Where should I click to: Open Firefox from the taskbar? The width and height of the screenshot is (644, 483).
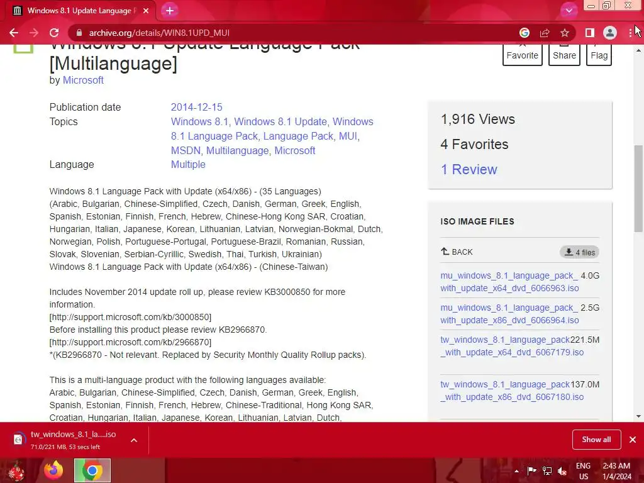pos(54,470)
